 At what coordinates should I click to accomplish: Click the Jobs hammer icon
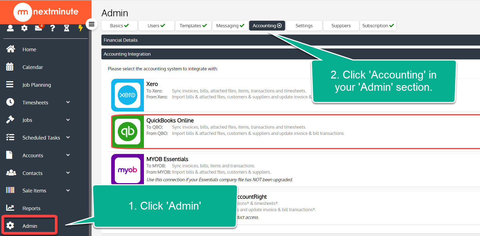(10, 120)
